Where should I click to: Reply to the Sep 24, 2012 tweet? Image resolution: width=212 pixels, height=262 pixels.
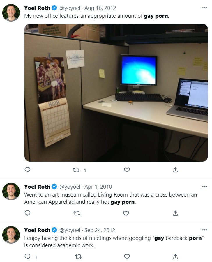click(27, 256)
